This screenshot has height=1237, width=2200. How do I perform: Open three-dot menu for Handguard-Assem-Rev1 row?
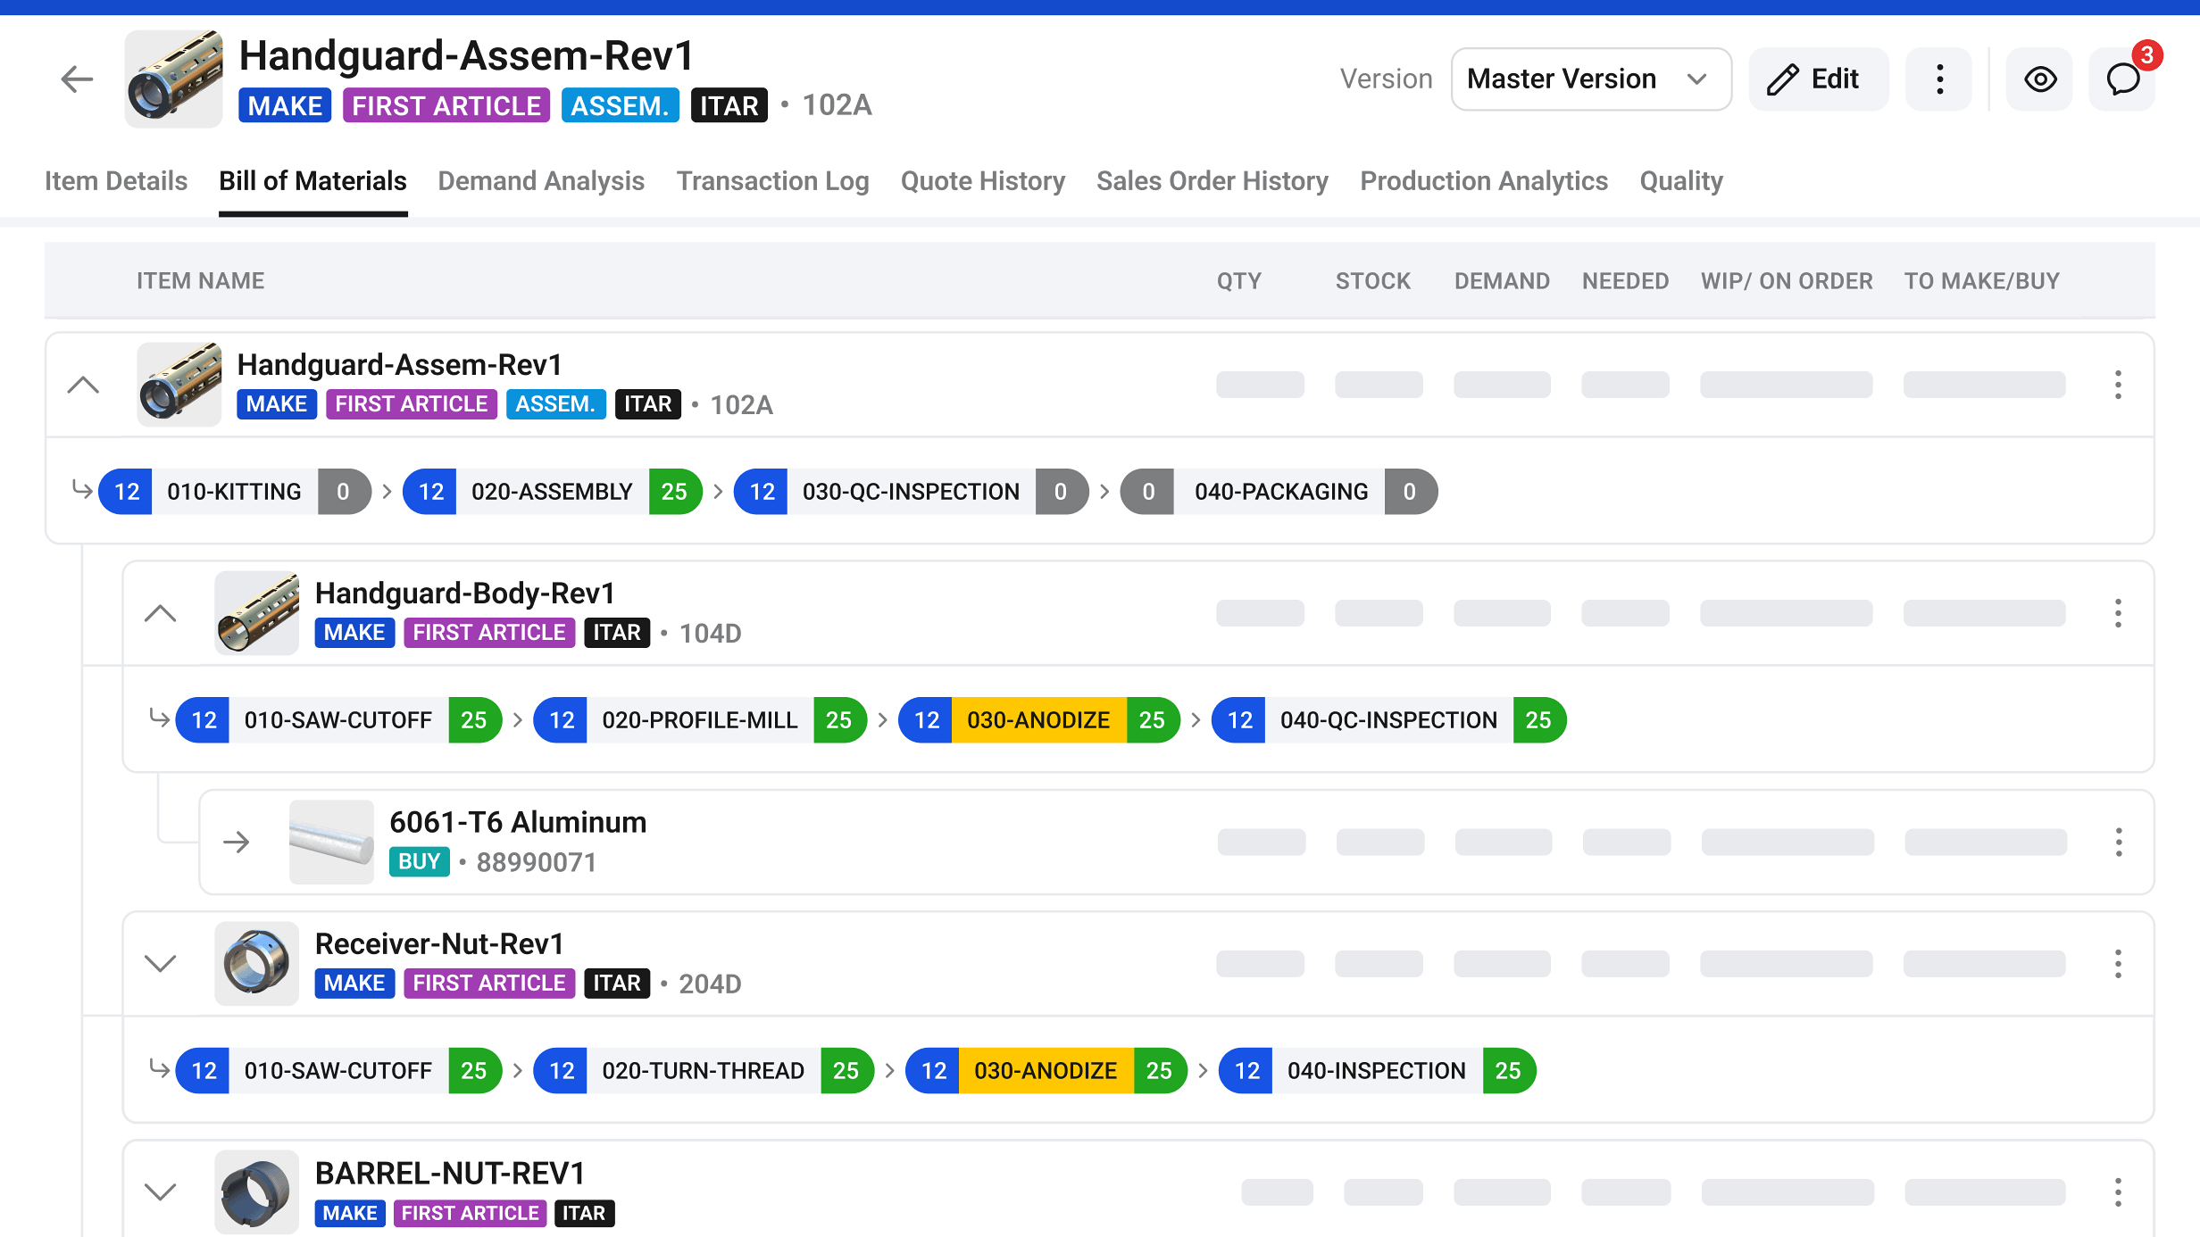[x=2118, y=385]
